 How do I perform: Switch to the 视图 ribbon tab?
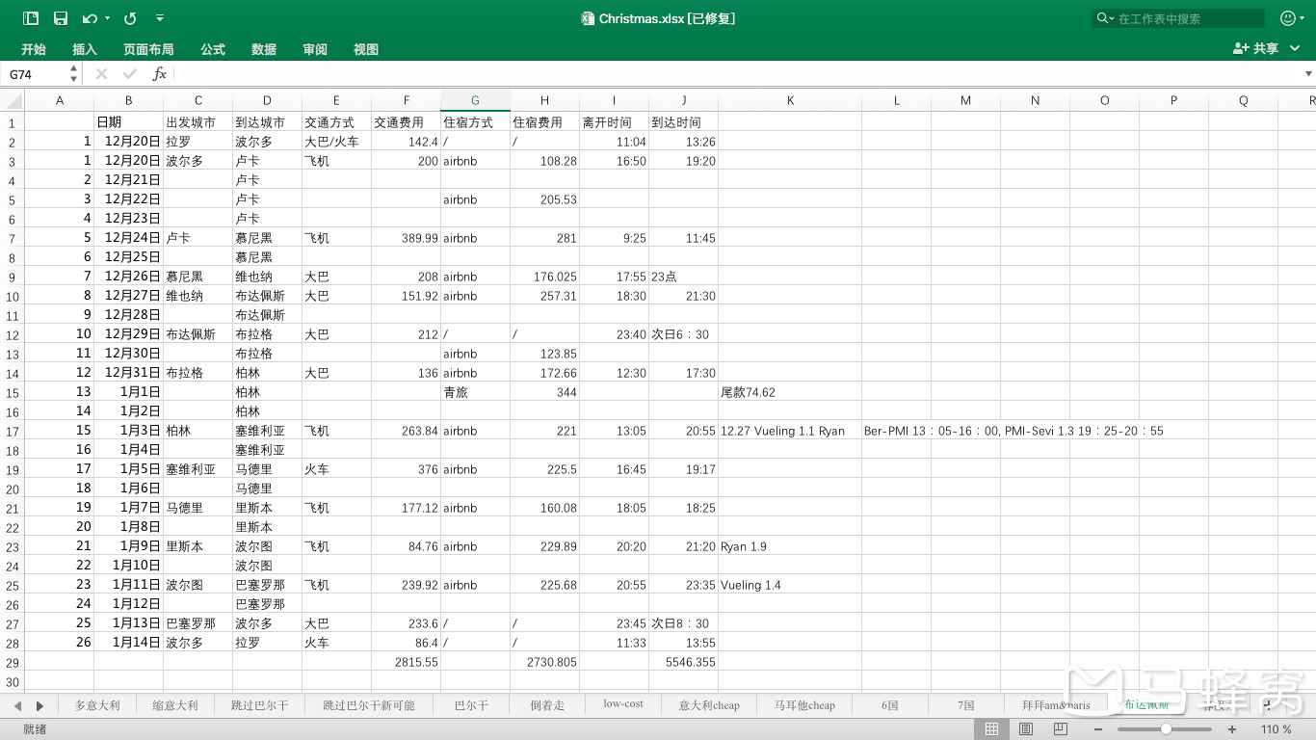point(366,49)
